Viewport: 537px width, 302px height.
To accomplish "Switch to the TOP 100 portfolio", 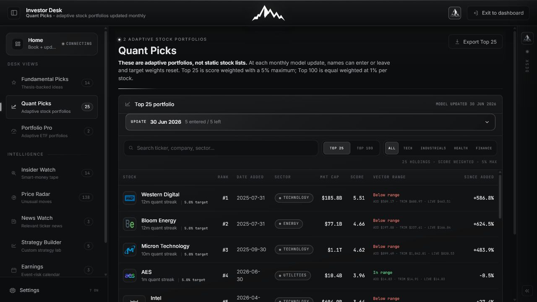I will (x=365, y=148).
